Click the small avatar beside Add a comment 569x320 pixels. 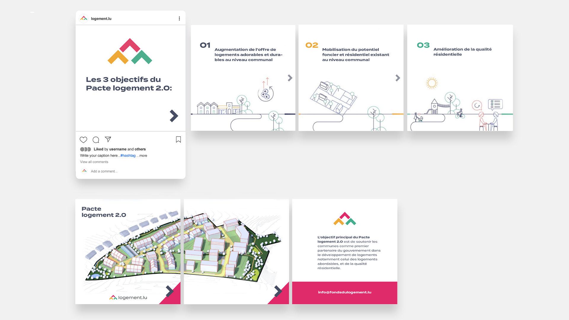pos(84,171)
